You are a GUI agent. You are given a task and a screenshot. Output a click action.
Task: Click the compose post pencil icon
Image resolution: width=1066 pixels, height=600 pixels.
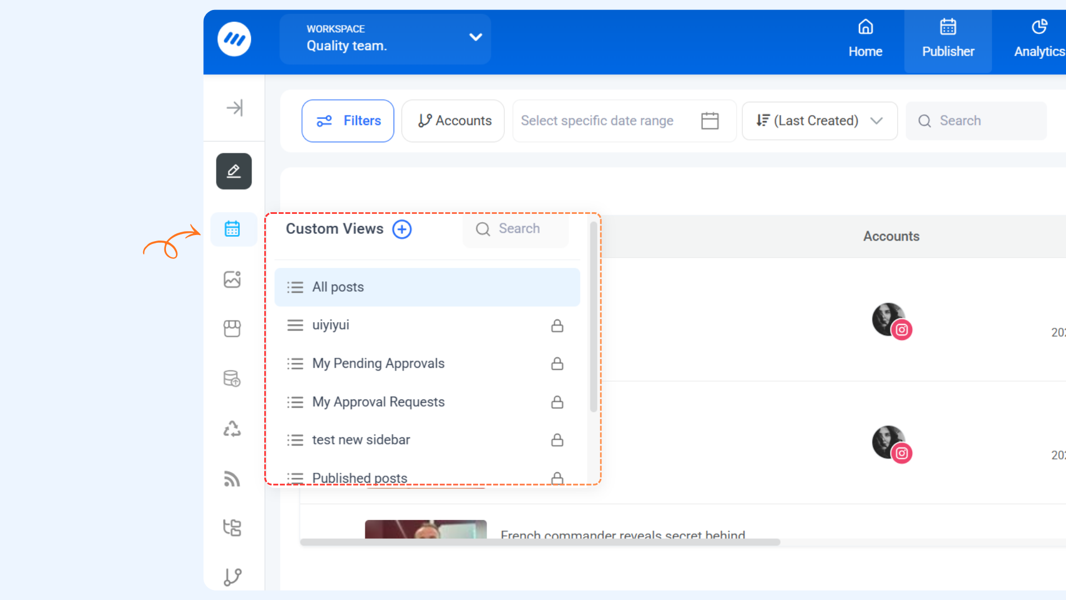tap(233, 171)
